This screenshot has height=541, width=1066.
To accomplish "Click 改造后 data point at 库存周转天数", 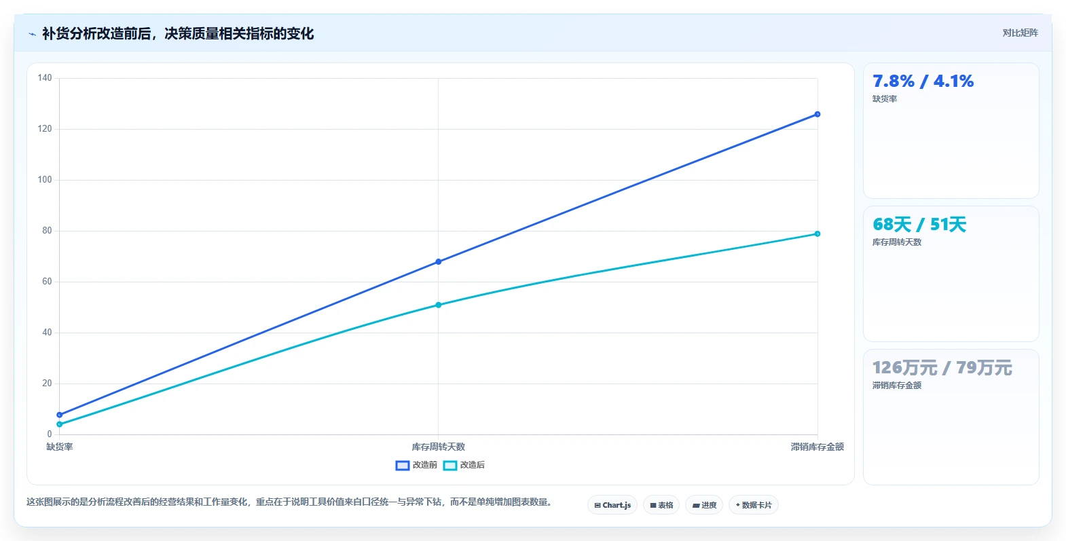I will 439,305.
